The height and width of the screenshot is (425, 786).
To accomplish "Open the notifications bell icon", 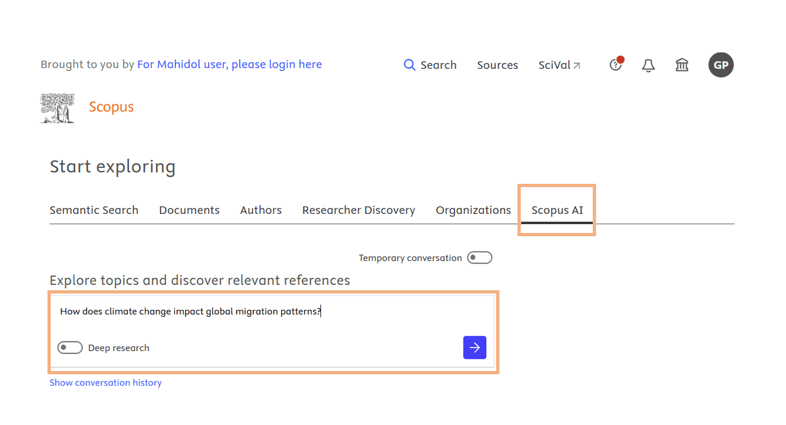I will coord(648,65).
